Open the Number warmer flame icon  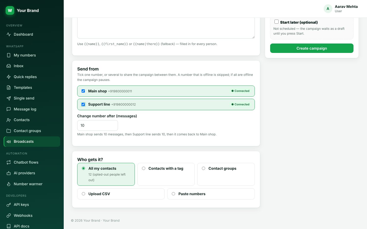tap(9, 184)
